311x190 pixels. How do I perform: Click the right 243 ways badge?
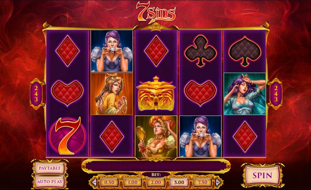click(x=276, y=94)
